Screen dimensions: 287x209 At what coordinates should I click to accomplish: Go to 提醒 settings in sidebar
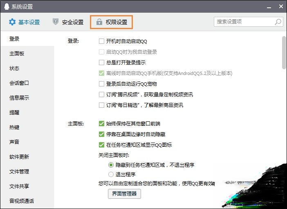click(27, 112)
